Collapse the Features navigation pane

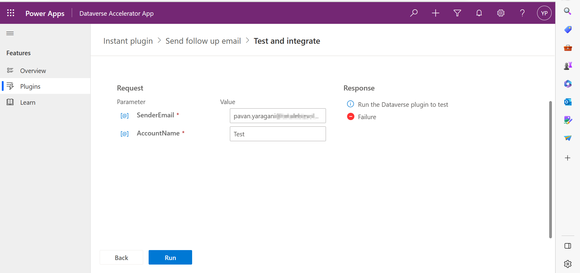point(10,33)
